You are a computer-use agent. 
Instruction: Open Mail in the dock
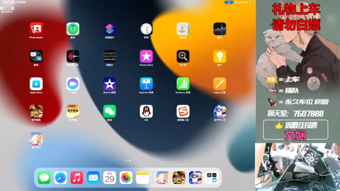93,177
